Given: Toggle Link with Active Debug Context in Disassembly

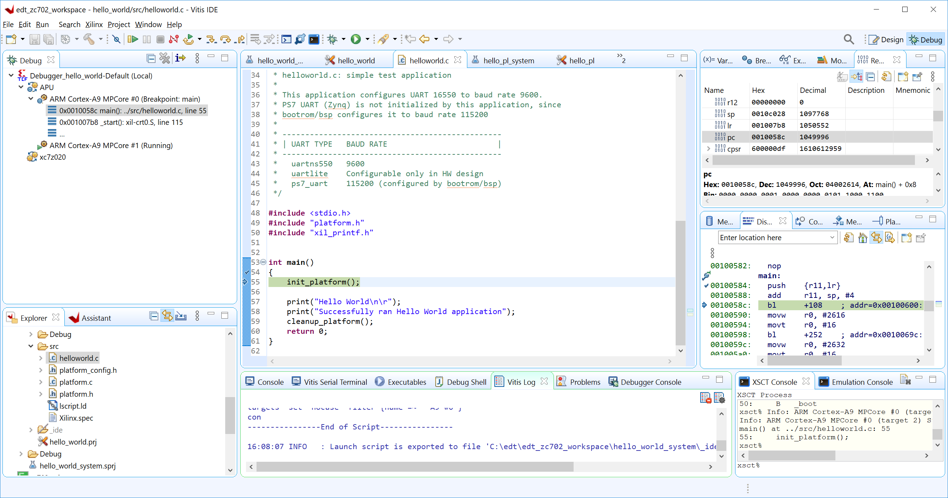Looking at the screenshot, I should 876,238.
